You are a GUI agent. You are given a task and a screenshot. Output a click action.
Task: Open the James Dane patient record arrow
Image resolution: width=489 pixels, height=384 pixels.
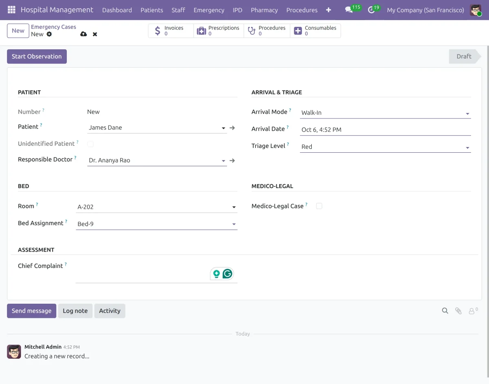point(232,128)
